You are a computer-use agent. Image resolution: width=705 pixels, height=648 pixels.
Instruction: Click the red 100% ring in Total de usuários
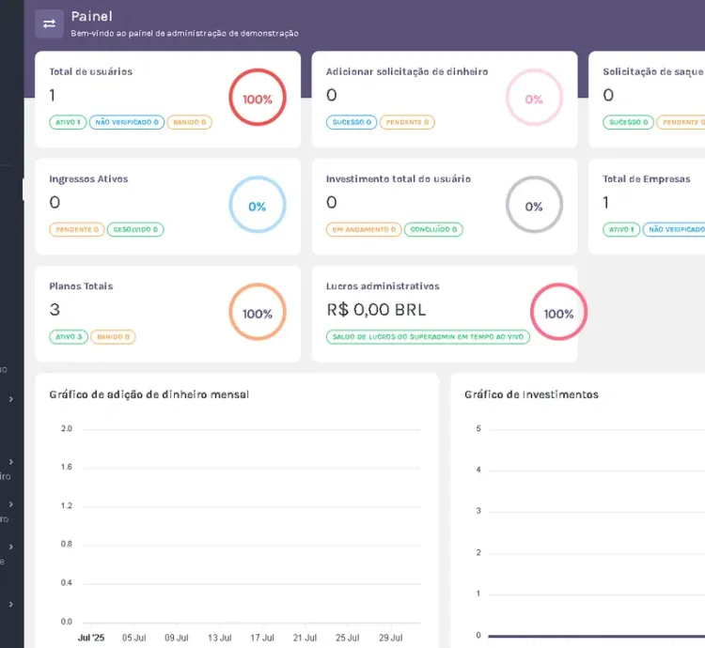point(257,99)
